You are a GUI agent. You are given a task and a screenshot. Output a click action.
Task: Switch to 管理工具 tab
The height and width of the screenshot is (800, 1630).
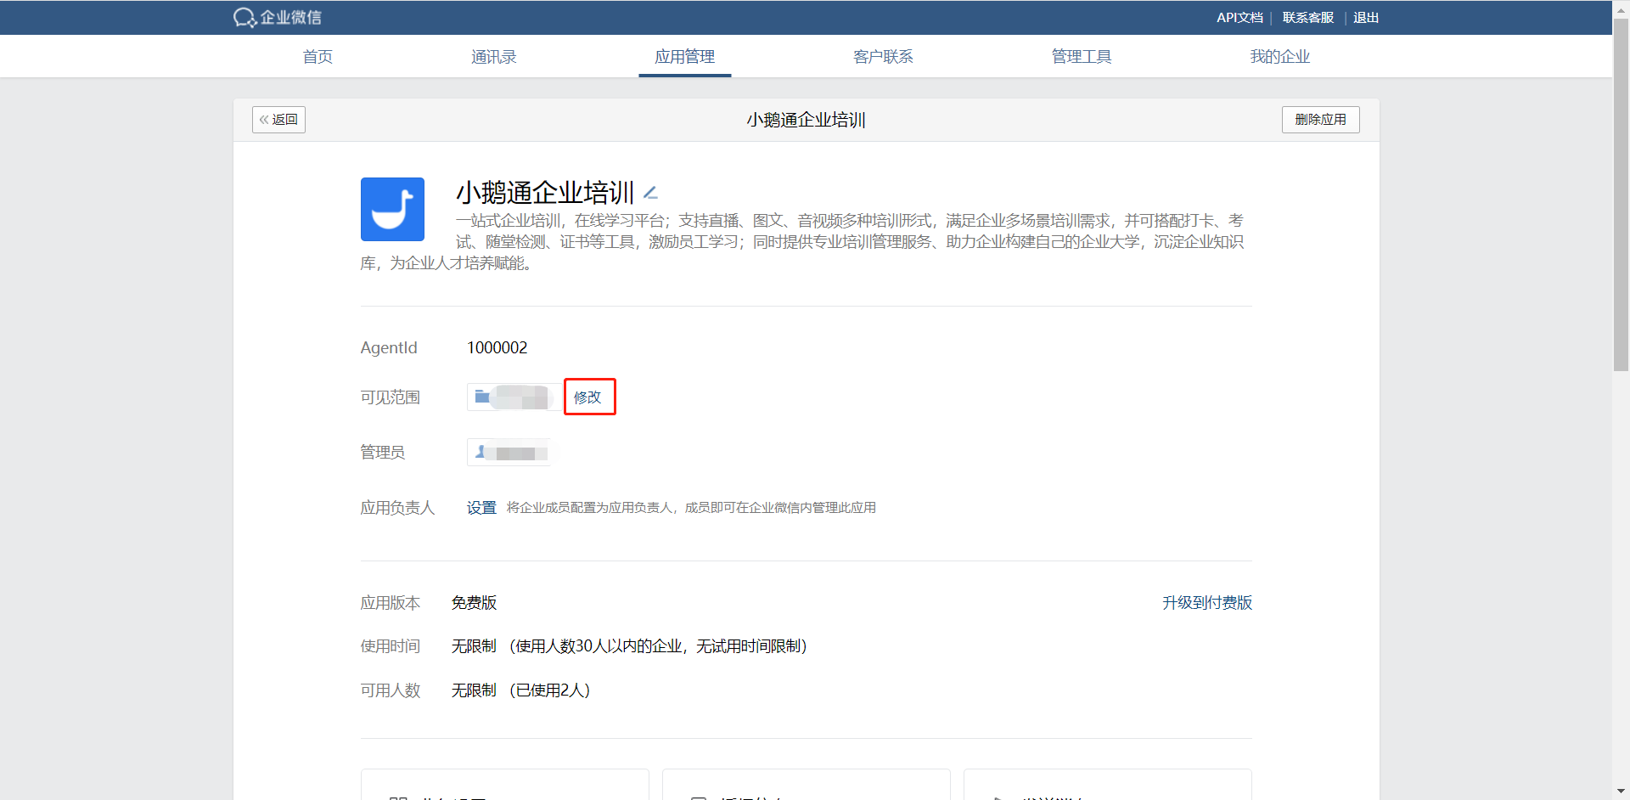click(1082, 56)
